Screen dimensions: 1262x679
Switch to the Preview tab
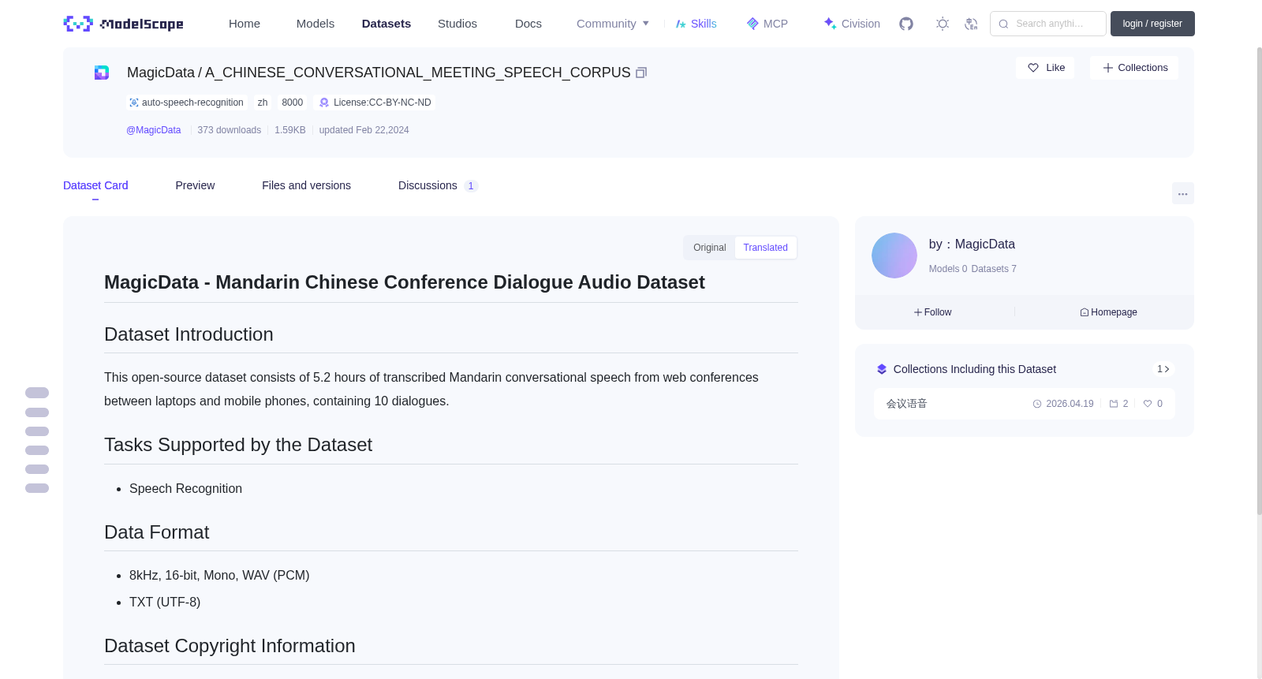point(195,185)
